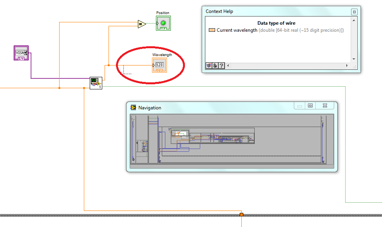Click Context Help horizontal scroll left arrow

click(x=228, y=65)
